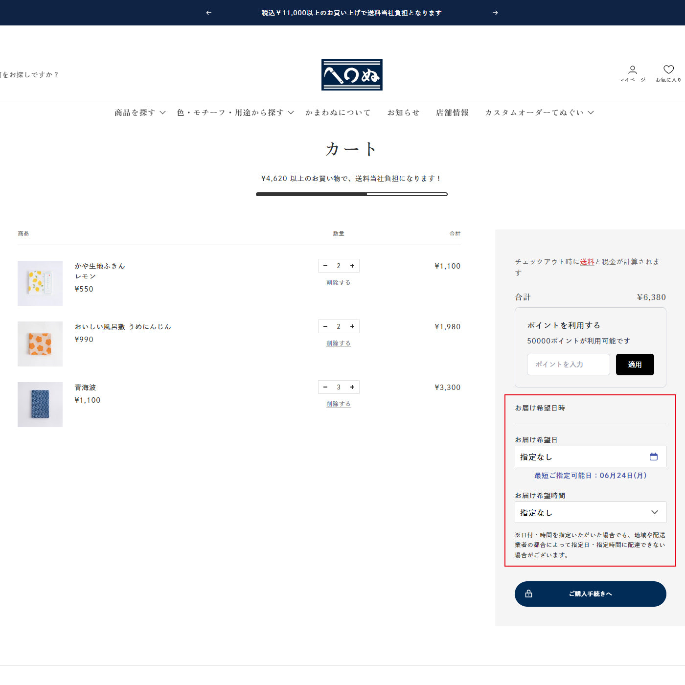The image size is (685, 685).
Task: Click the Kamawanu logo in header
Action: pyautogui.click(x=352, y=75)
